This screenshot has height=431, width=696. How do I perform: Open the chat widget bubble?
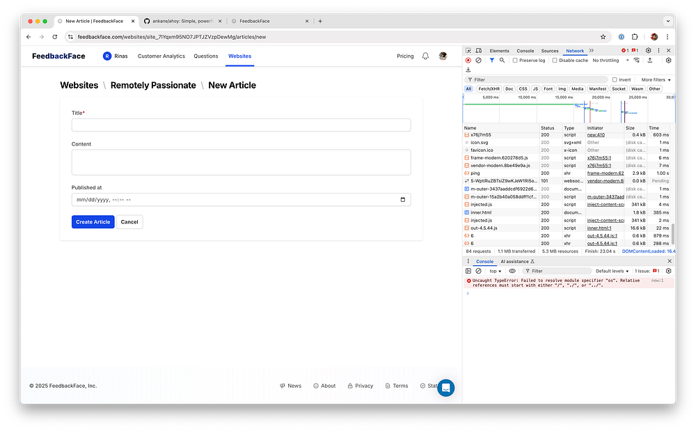tap(445, 388)
